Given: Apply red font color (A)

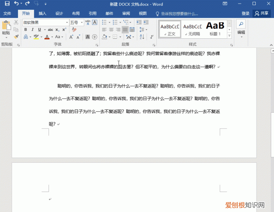Looking at the screenshot, I should coord(47,37).
